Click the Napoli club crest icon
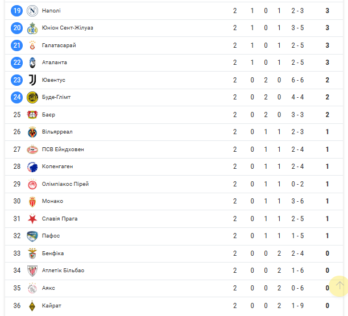The image size is (348, 316). (x=32, y=11)
